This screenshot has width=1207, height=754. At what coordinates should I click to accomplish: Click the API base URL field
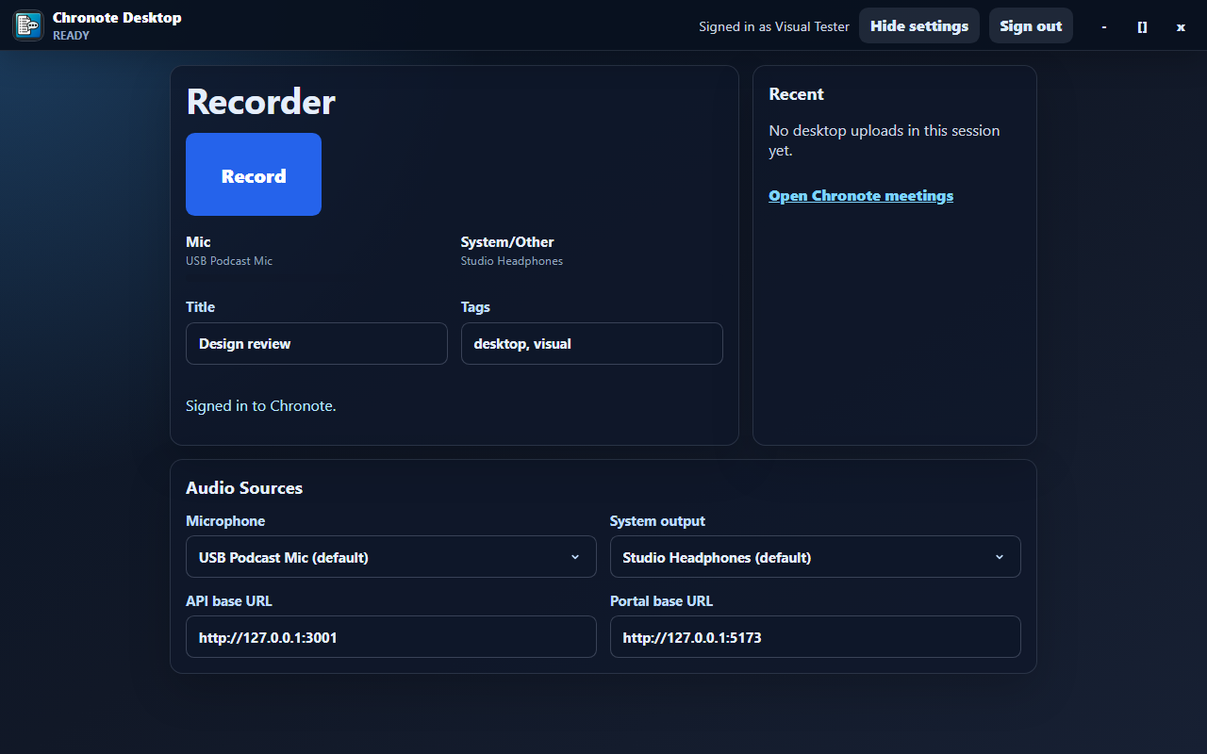(391, 637)
